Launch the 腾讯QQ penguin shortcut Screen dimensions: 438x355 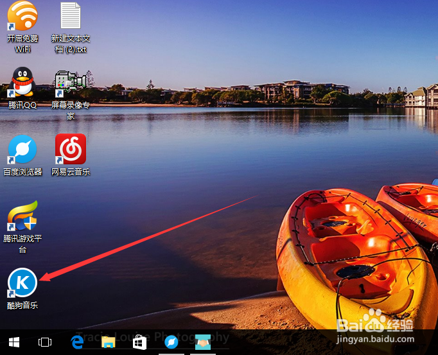[22, 82]
